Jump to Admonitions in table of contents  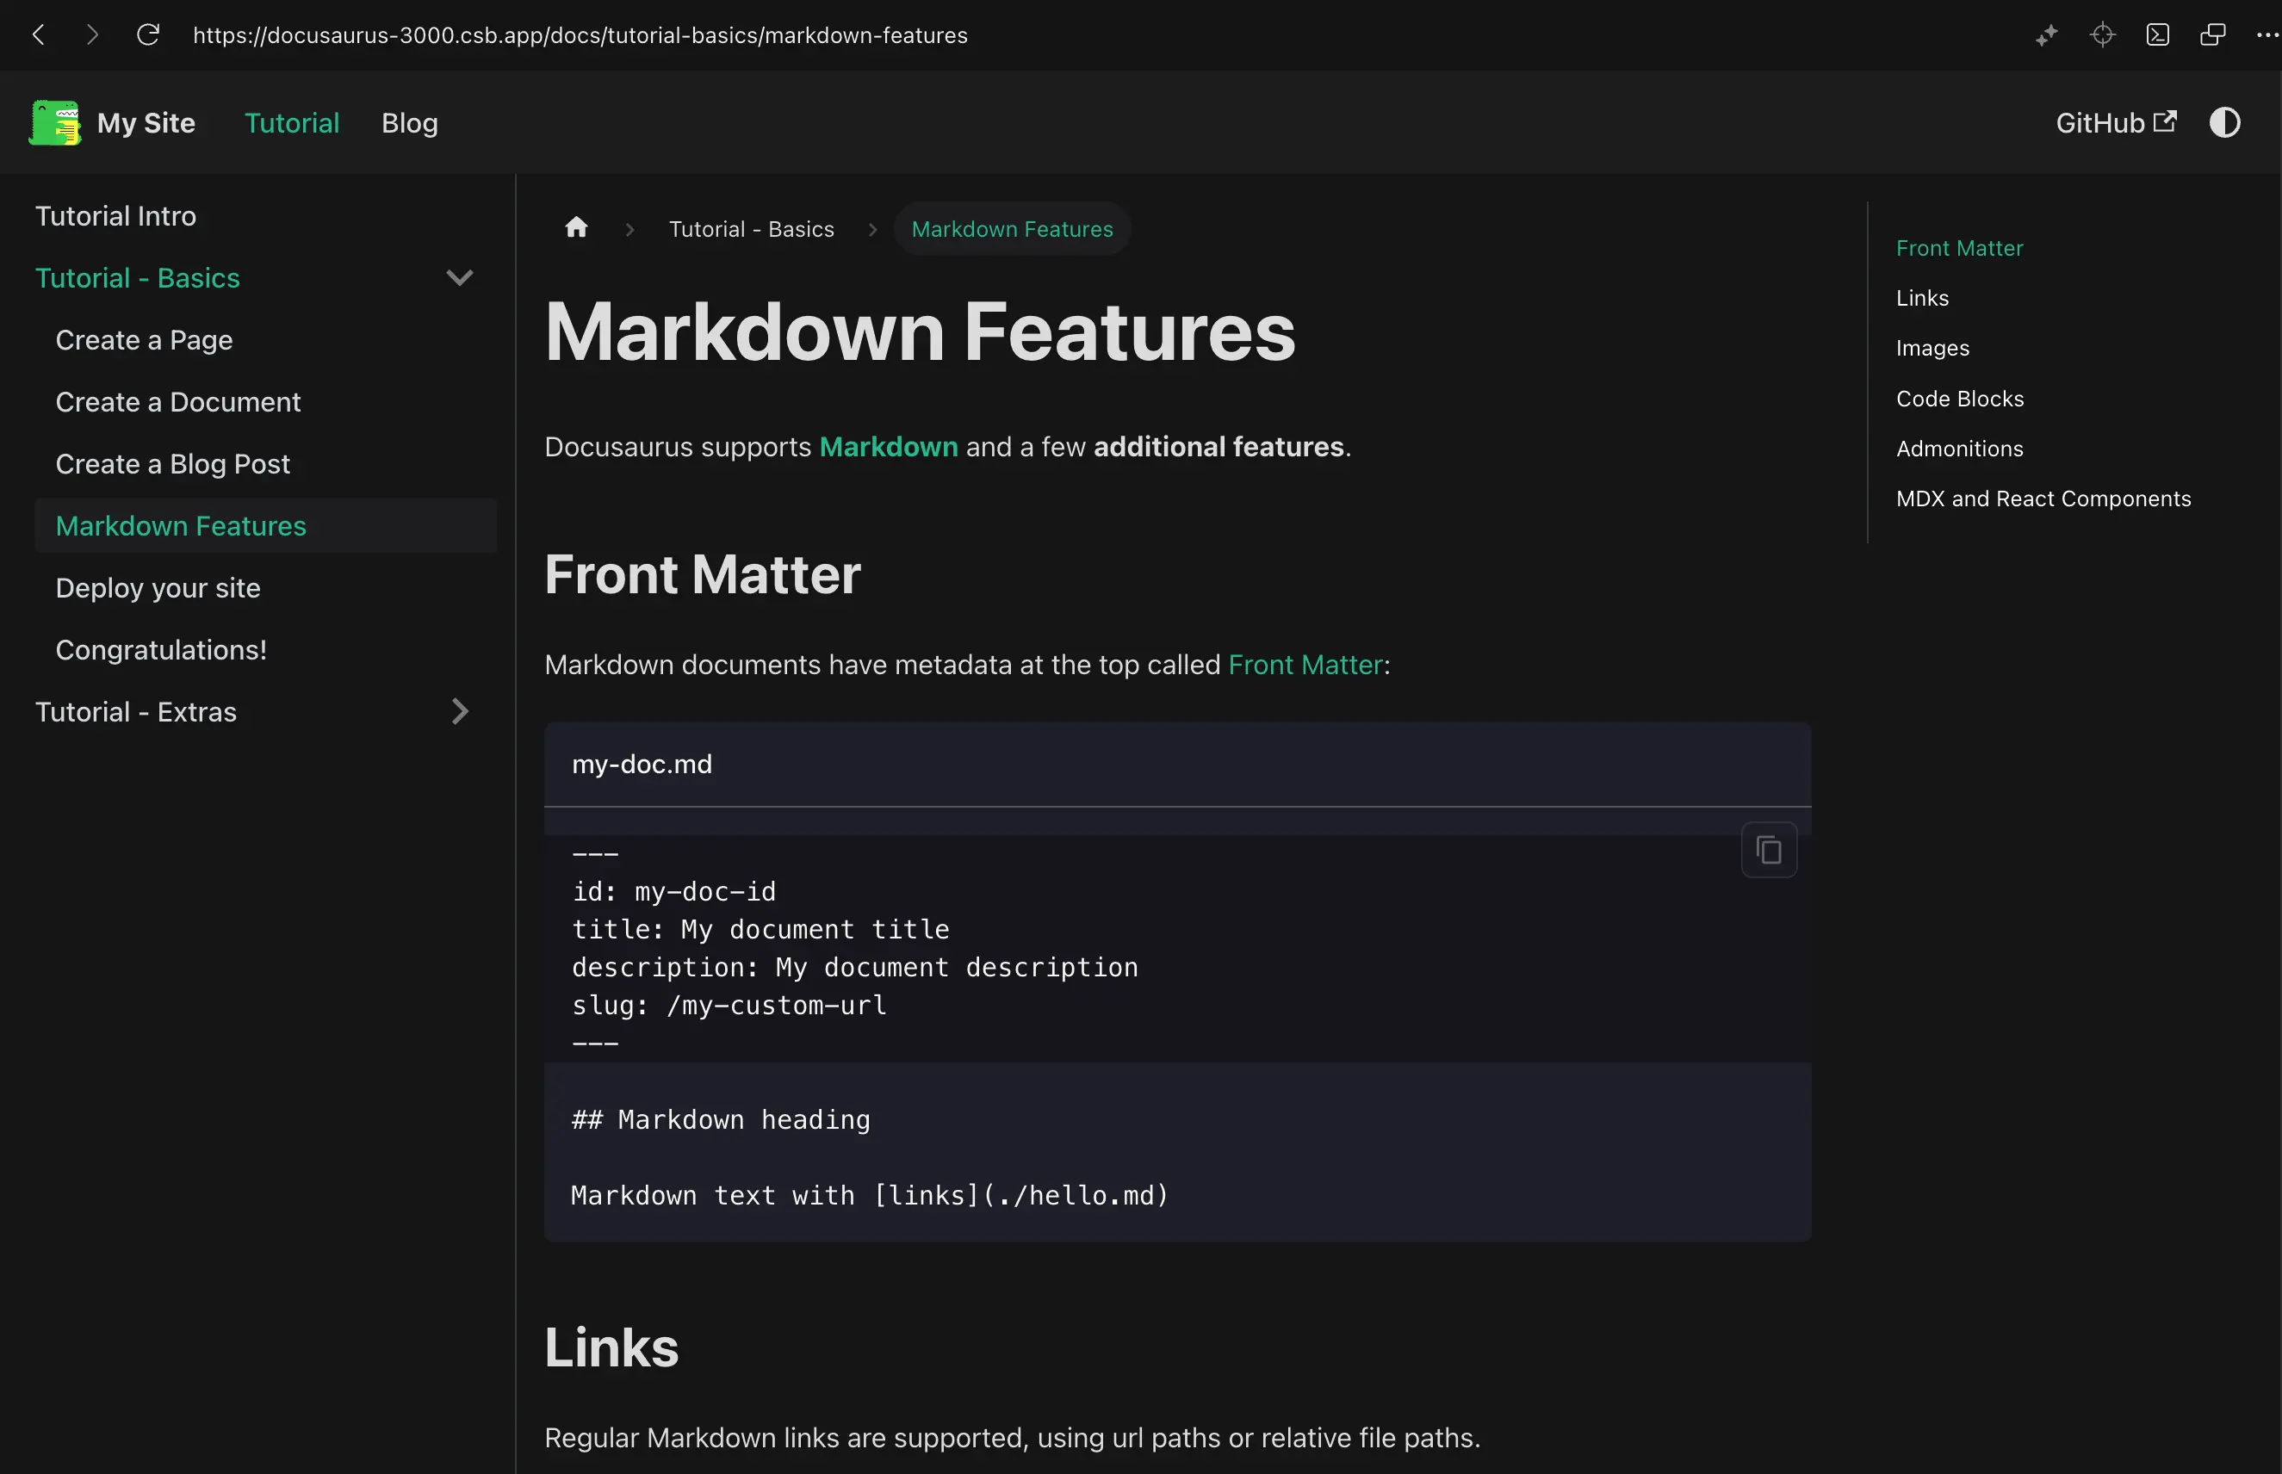point(1959,449)
